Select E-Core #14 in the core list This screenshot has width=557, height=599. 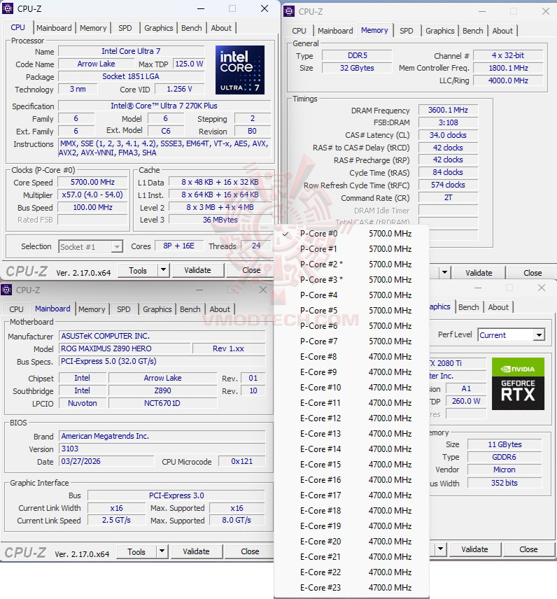(351, 449)
